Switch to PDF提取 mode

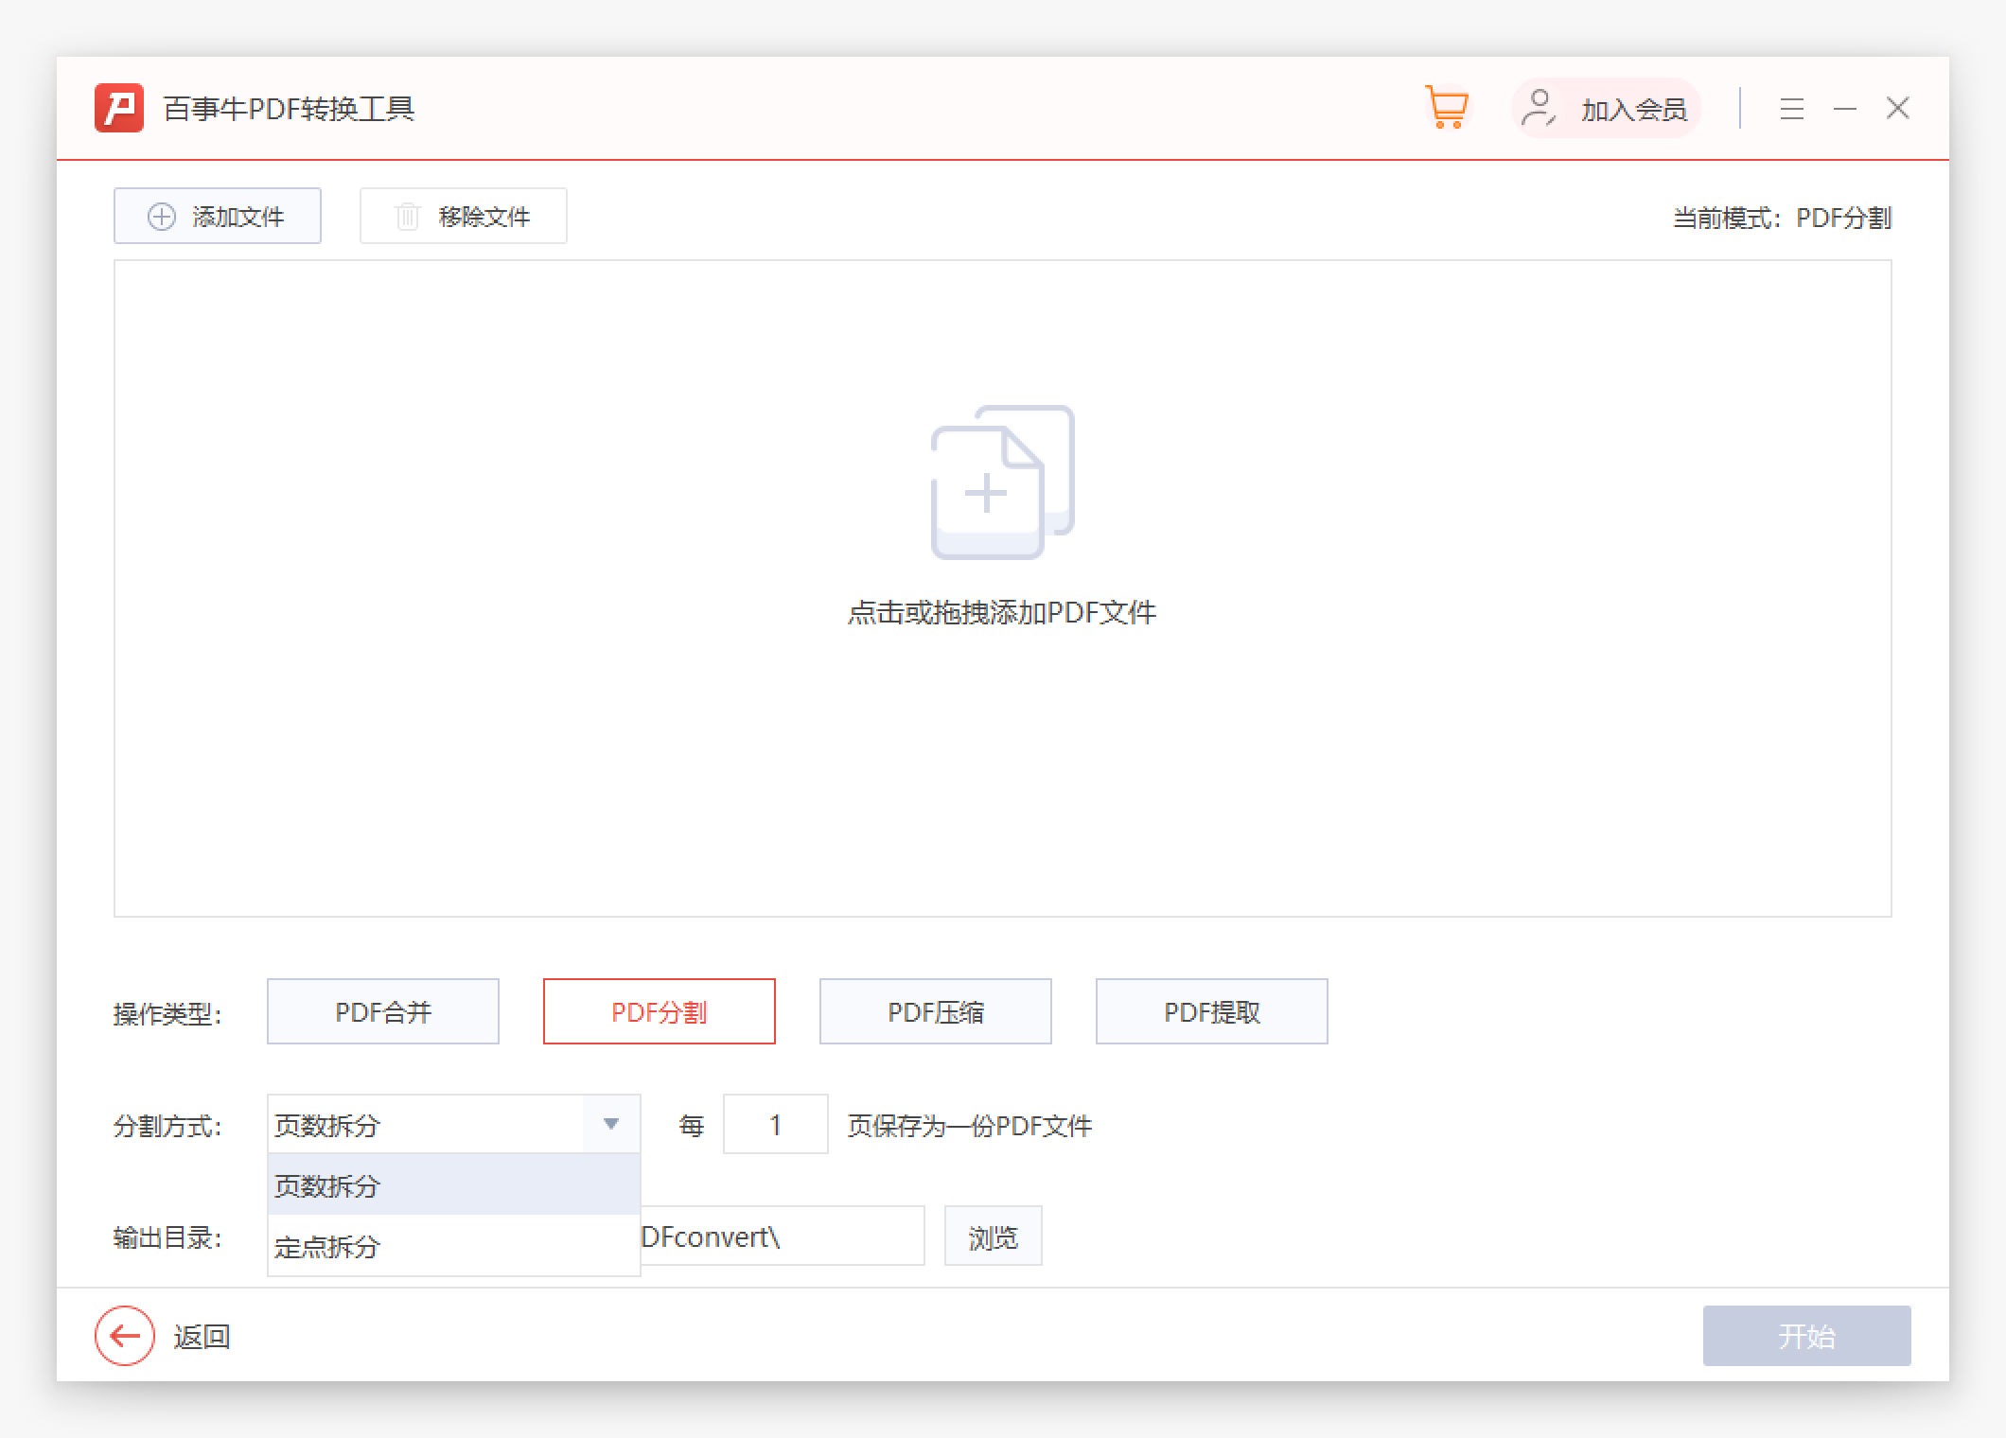1212,1011
